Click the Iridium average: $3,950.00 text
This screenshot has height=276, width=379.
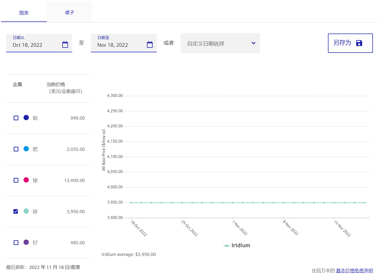129,254
